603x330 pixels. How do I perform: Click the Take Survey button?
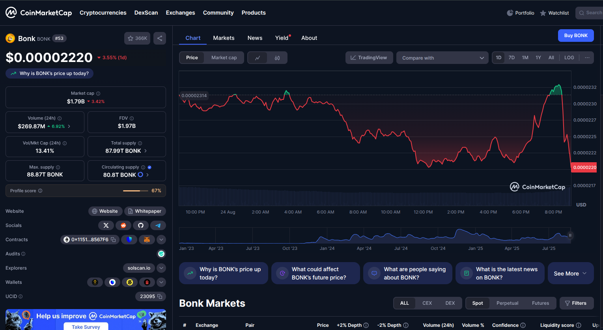pyautogui.click(x=86, y=327)
